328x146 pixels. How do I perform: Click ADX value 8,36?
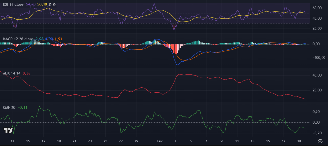pos(27,73)
